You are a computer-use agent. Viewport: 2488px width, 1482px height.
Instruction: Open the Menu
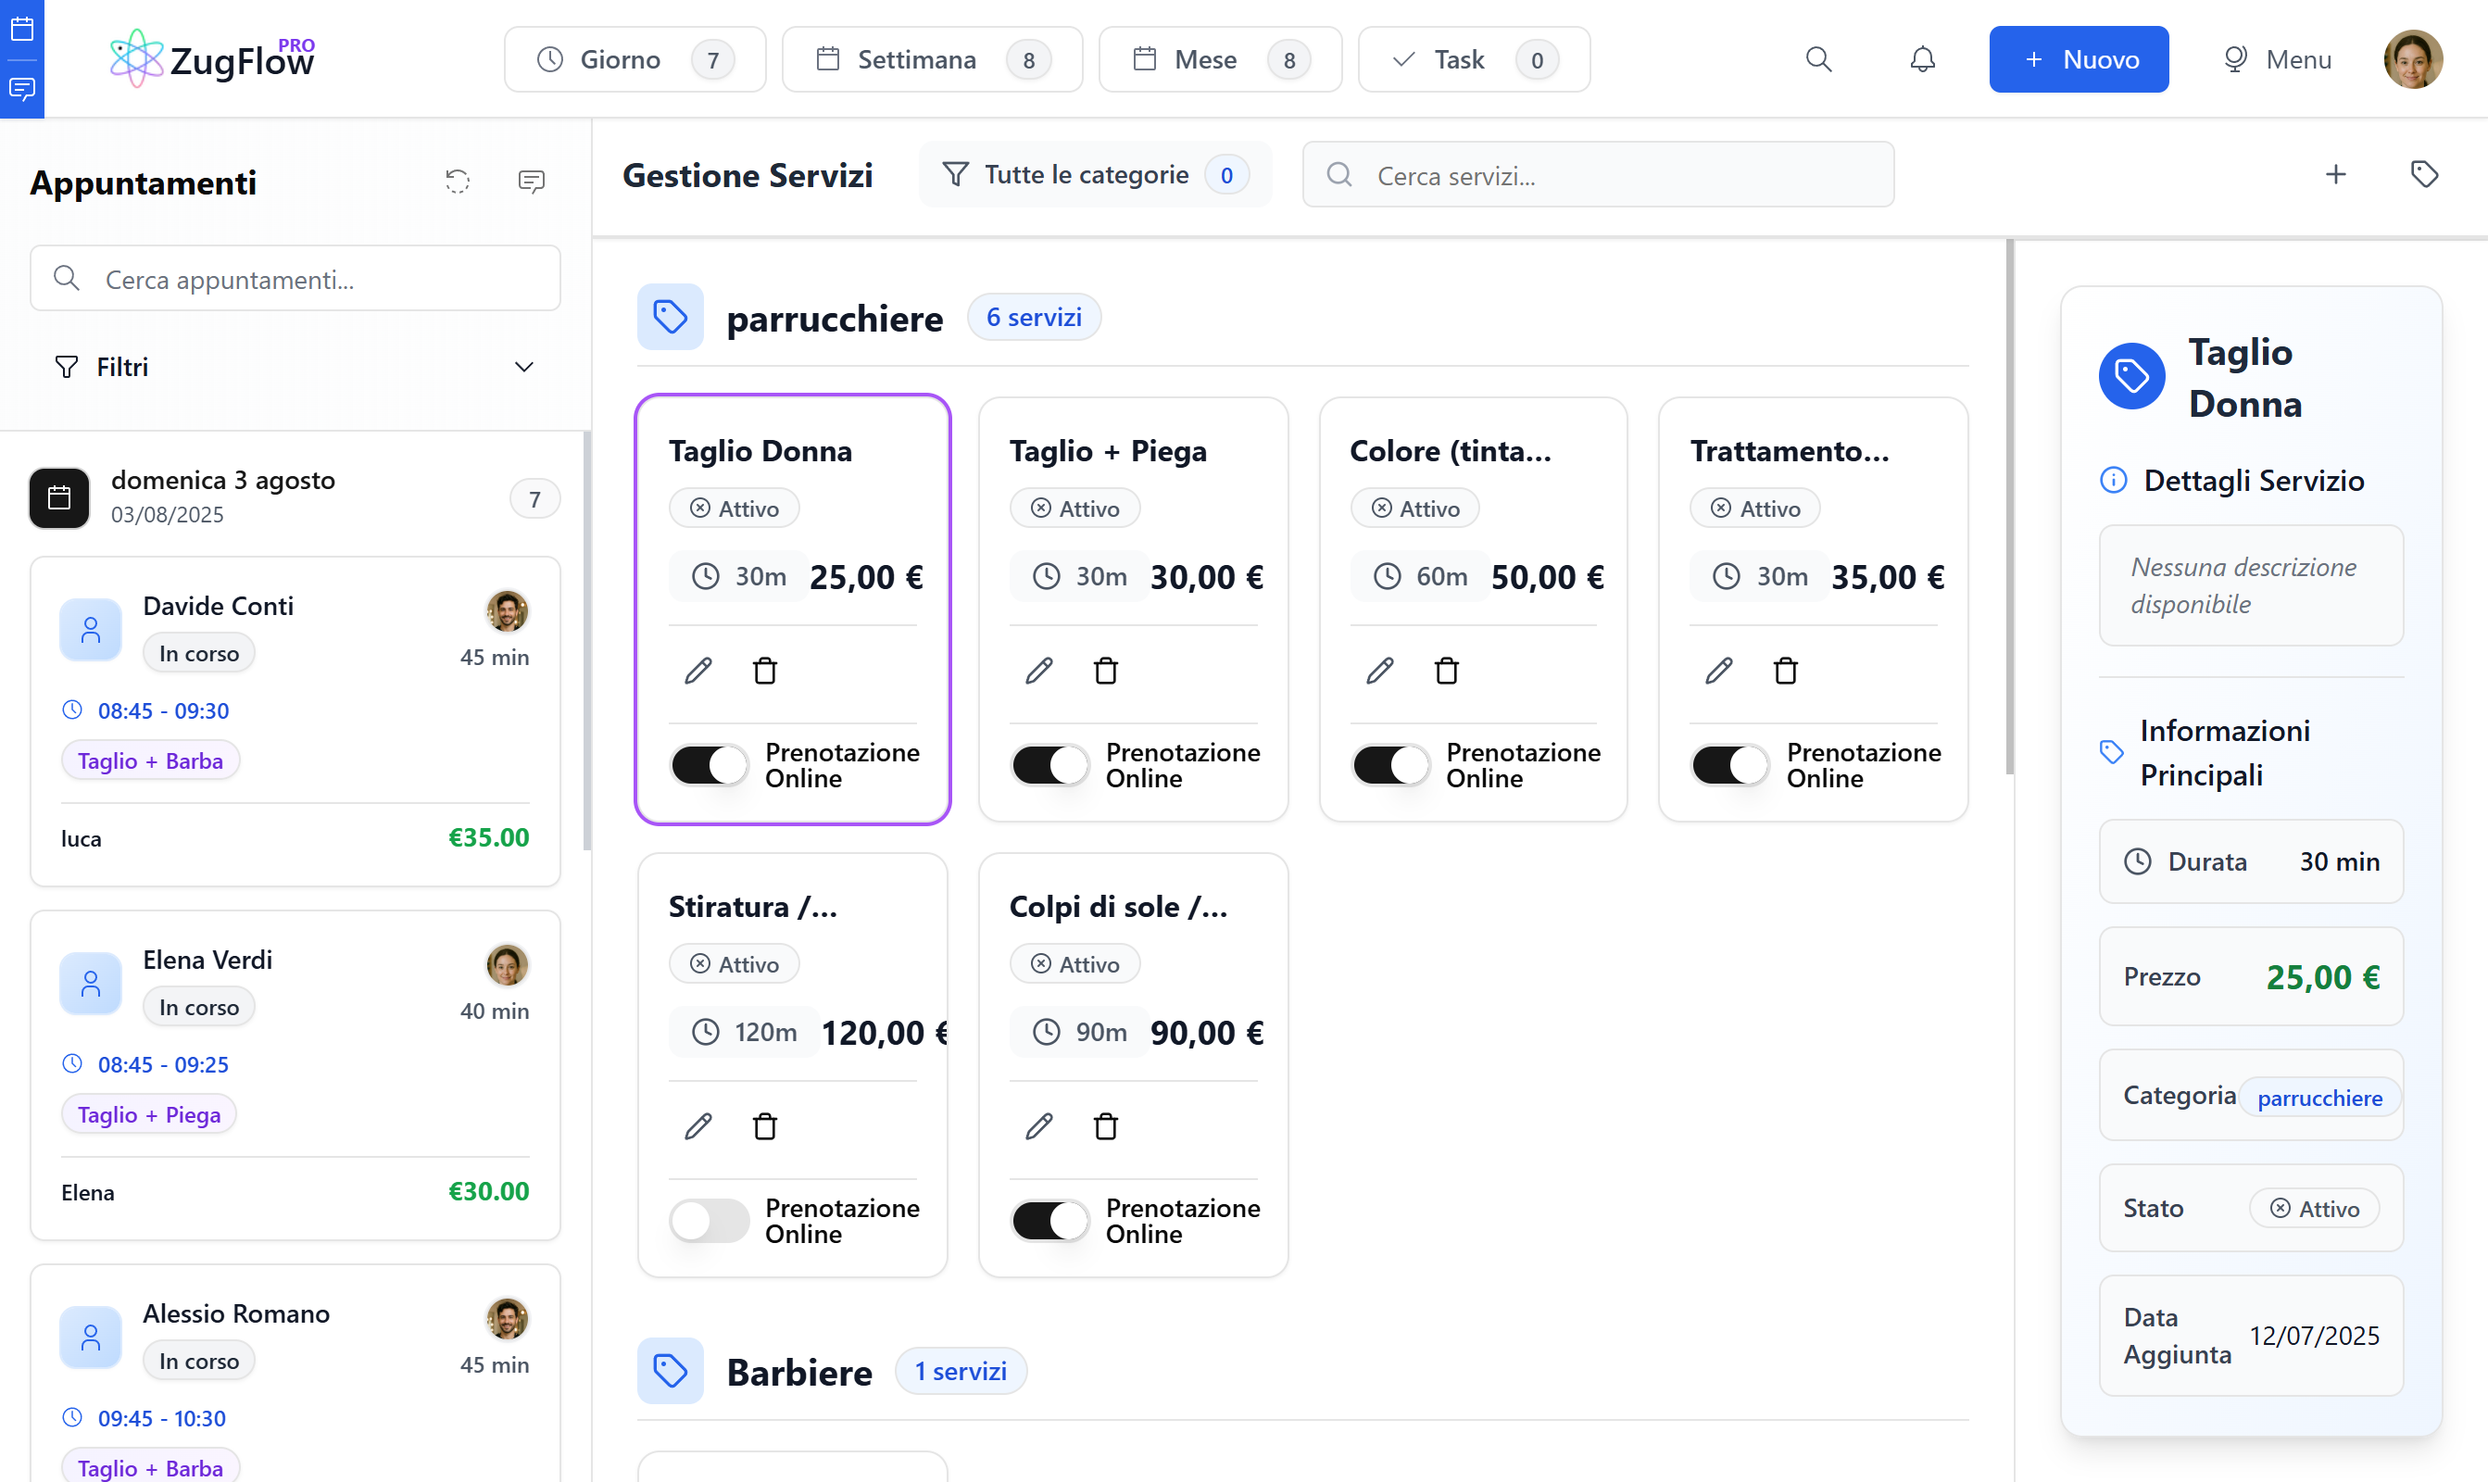pos(2278,59)
